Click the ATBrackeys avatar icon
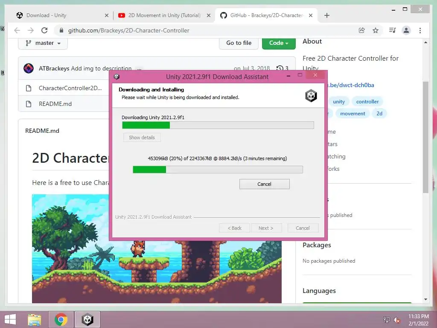Image resolution: width=437 pixels, height=328 pixels. point(29,68)
